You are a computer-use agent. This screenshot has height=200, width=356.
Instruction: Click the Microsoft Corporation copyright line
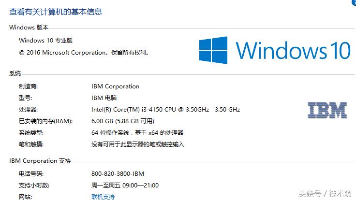click(x=84, y=52)
